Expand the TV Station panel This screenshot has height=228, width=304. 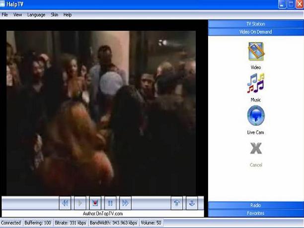point(256,24)
